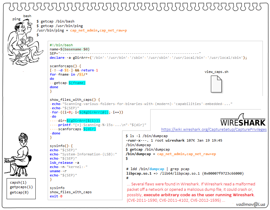This screenshot has width=270, height=210.
Task: Click the highlighted ${dir} after scanforcaps
Action: point(90,129)
